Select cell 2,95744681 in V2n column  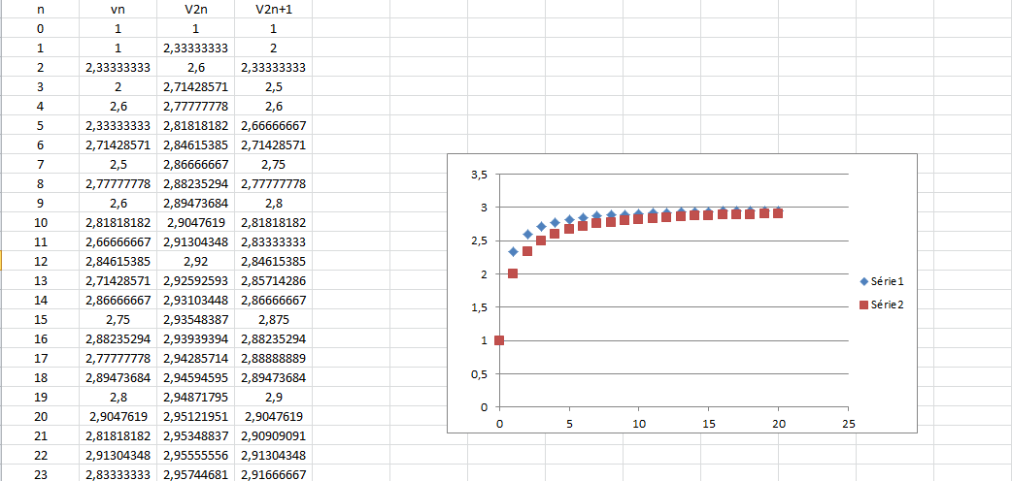click(x=195, y=473)
